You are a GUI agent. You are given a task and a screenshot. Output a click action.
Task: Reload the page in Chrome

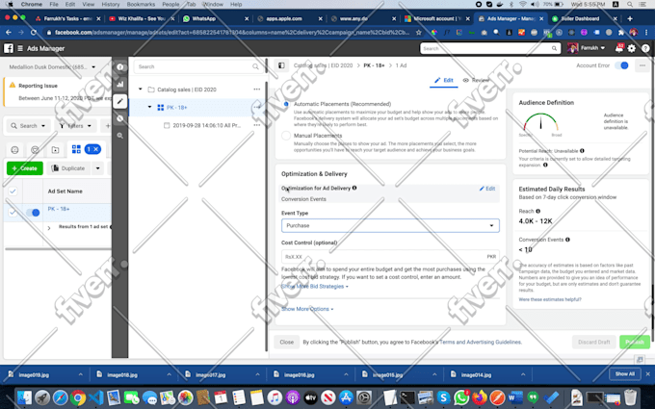click(x=34, y=32)
